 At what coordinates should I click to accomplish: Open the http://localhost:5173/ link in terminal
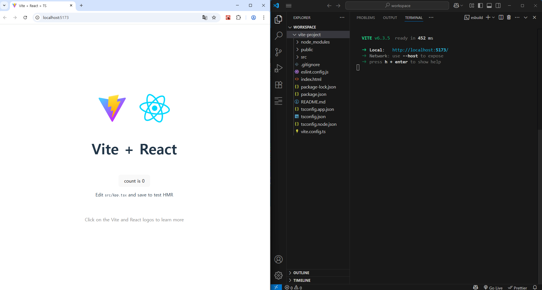pyautogui.click(x=420, y=50)
